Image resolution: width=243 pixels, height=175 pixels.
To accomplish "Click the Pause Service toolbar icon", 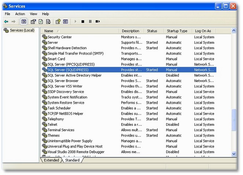I will click(90, 21).
